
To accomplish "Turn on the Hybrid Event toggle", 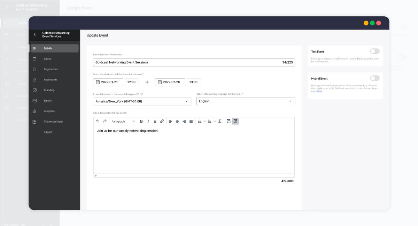I will click(x=375, y=78).
